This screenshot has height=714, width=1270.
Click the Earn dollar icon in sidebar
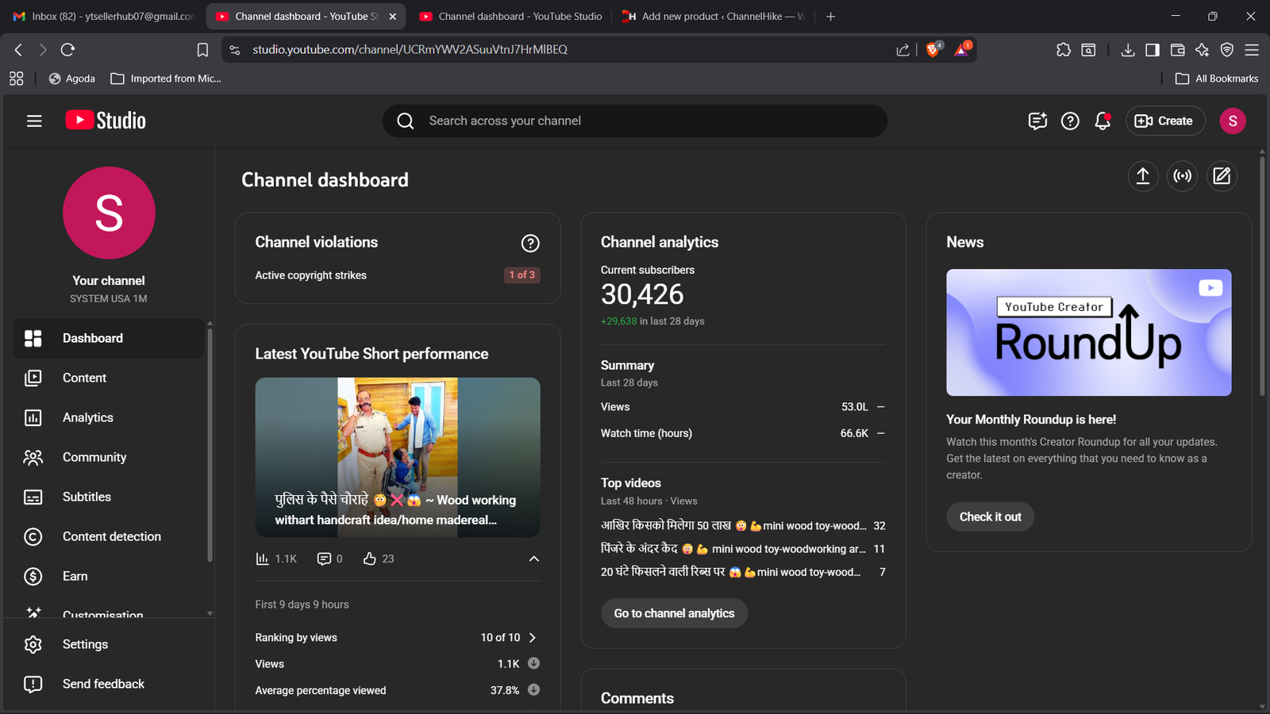pyautogui.click(x=33, y=577)
